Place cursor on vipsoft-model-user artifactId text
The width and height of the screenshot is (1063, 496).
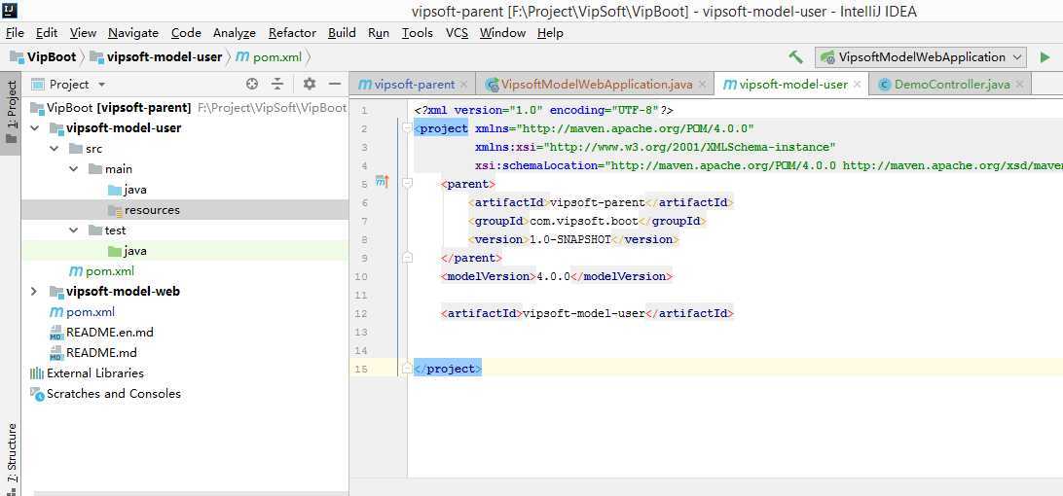[x=584, y=314]
